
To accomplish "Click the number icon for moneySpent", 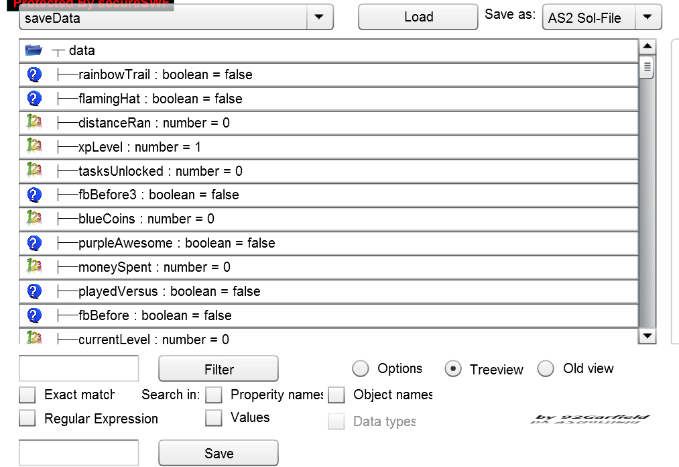I will (x=34, y=265).
